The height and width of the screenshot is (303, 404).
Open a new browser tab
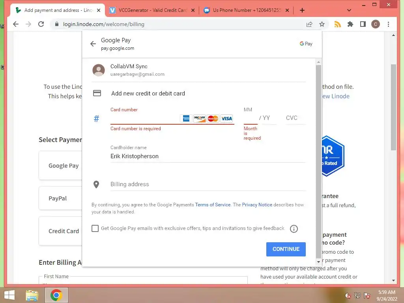click(x=302, y=10)
